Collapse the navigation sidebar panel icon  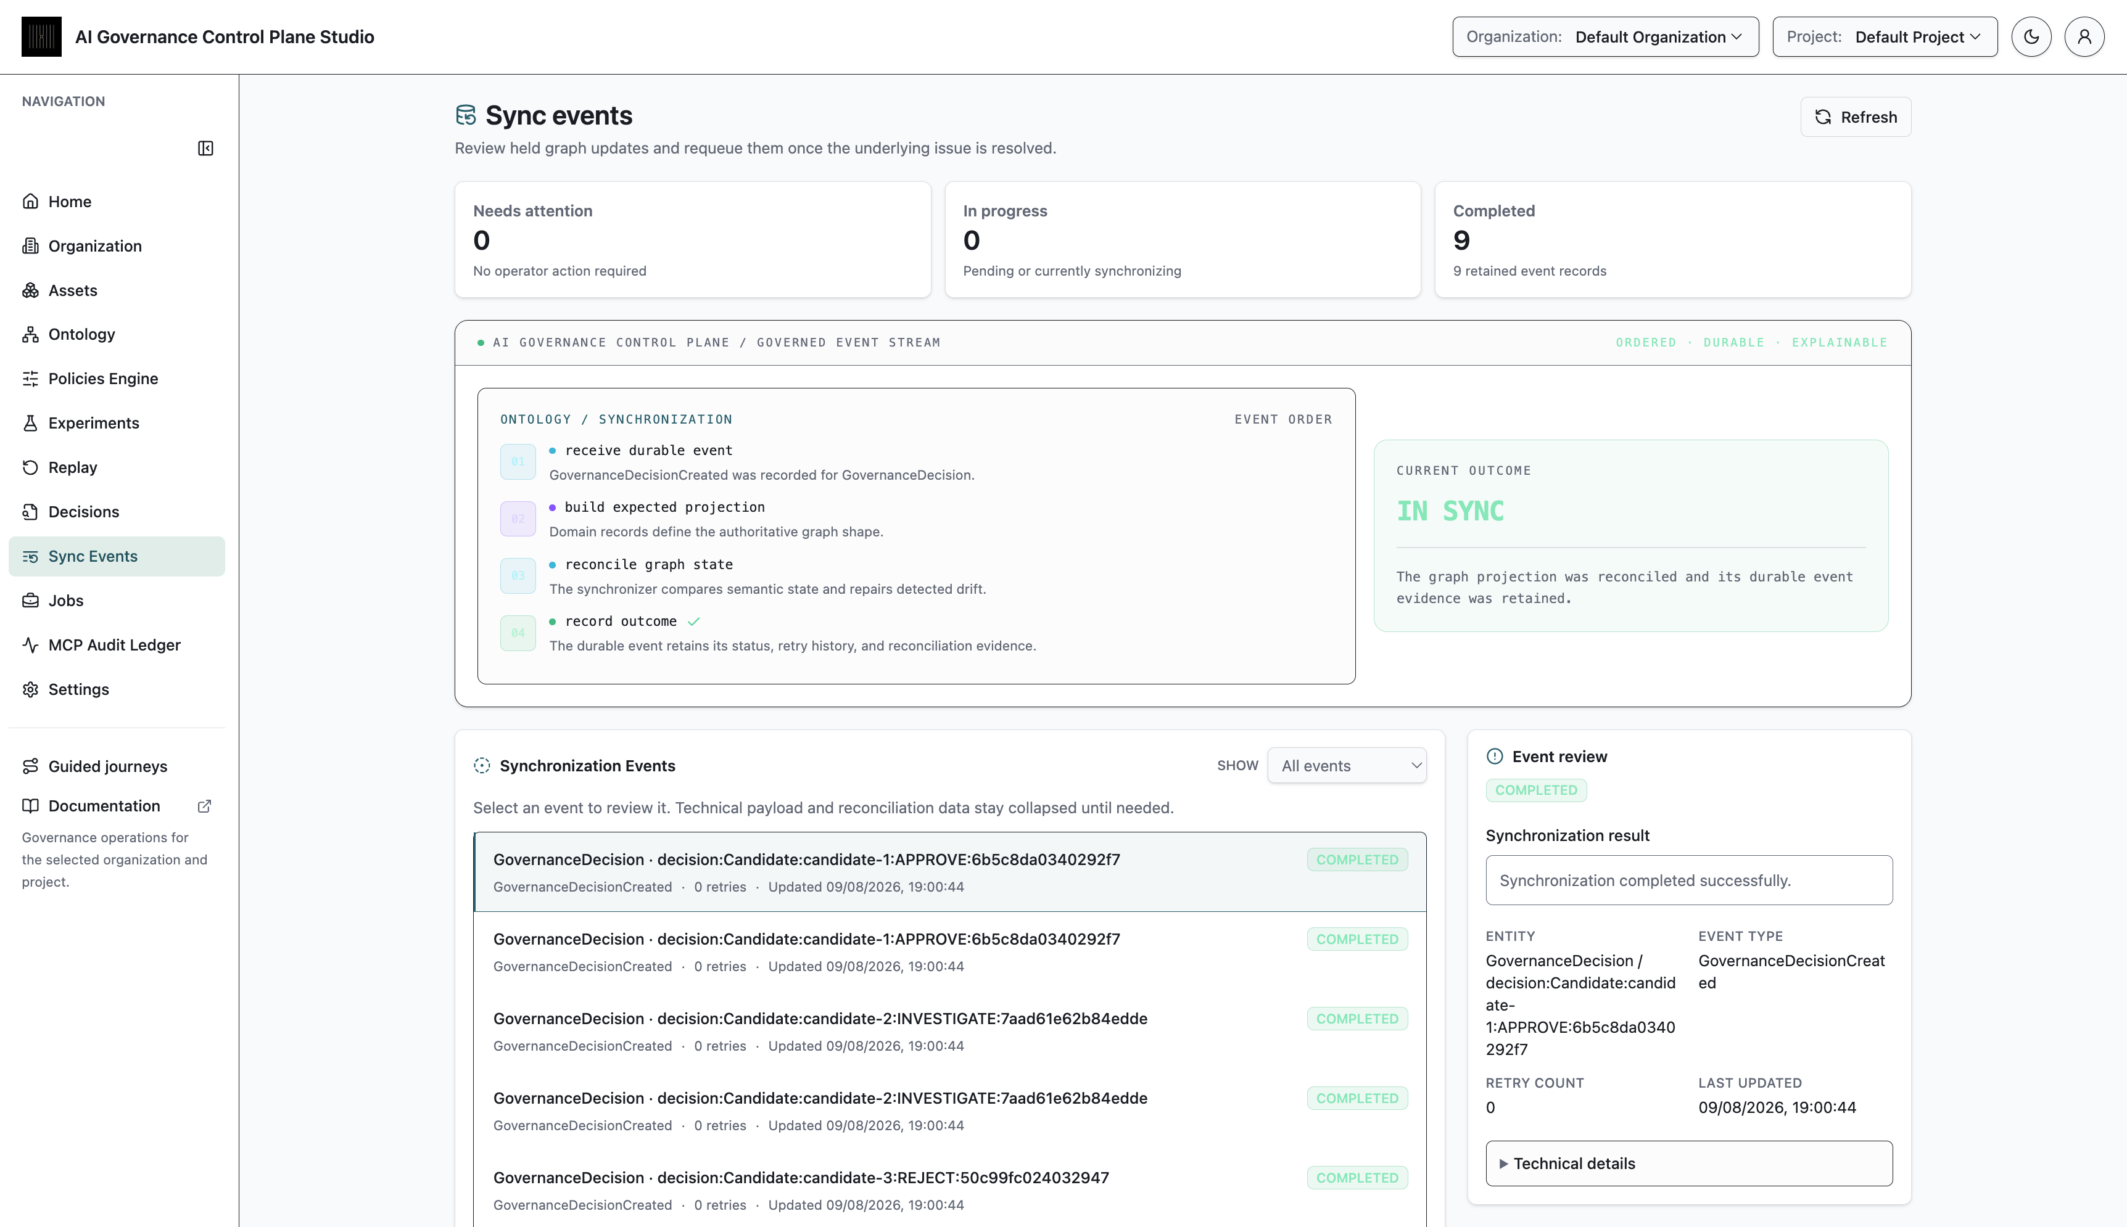click(x=205, y=149)
